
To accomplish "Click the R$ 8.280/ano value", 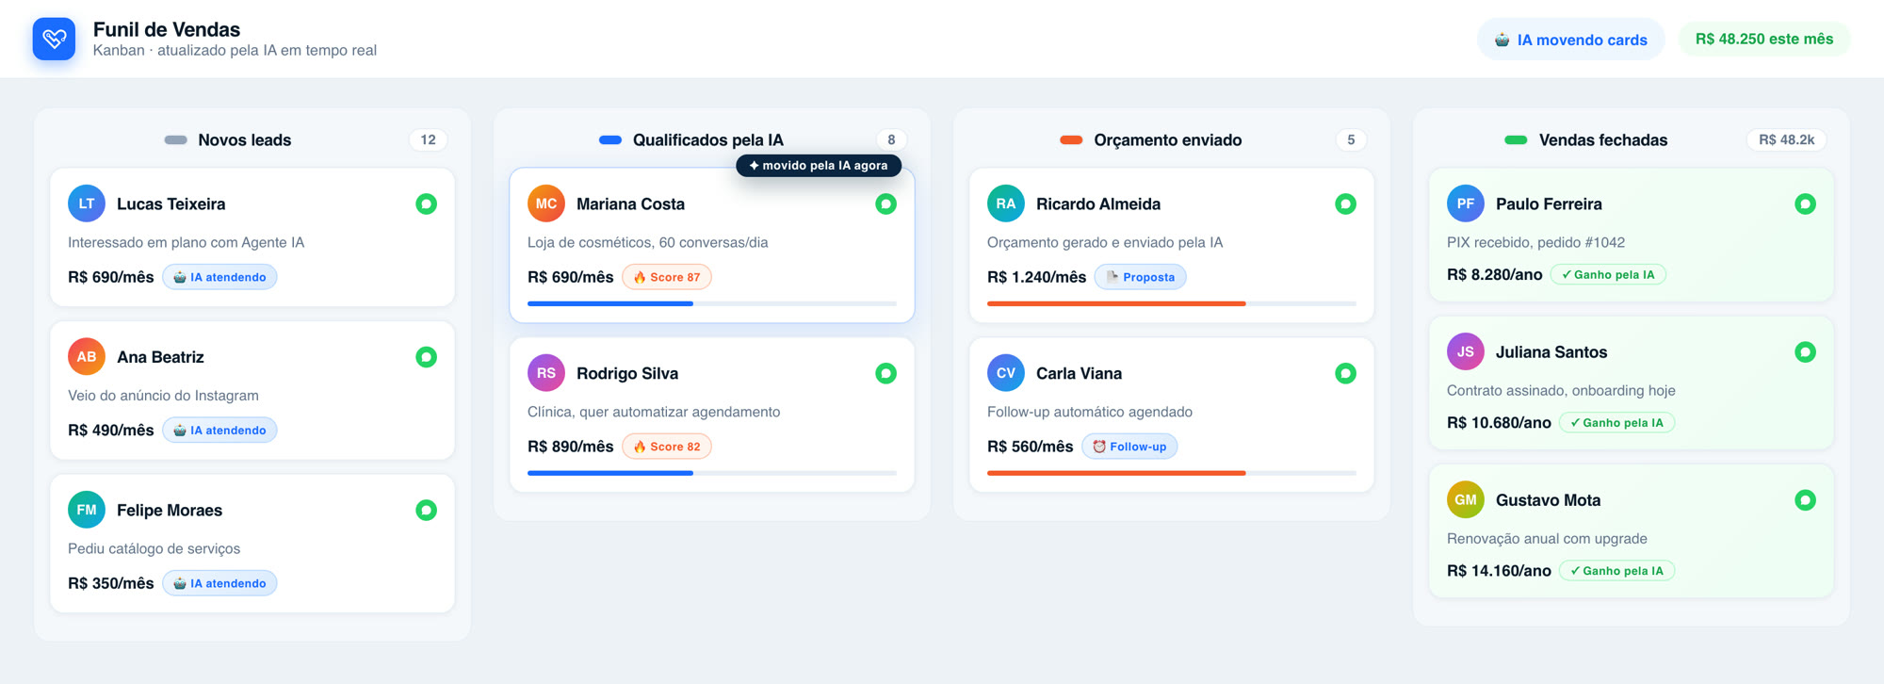I will (1494, 275).
